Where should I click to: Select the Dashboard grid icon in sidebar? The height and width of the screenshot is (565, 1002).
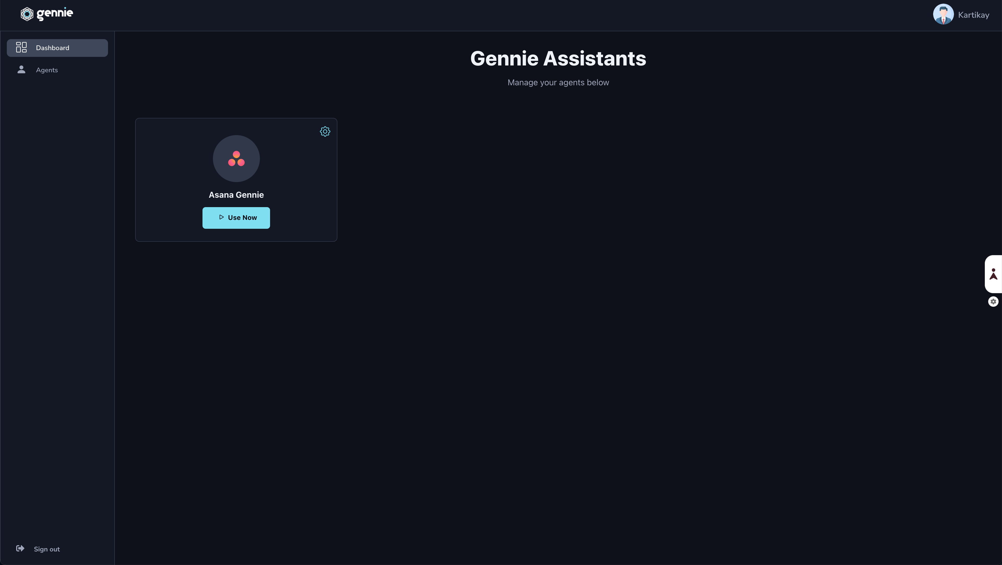click(21, 47)
